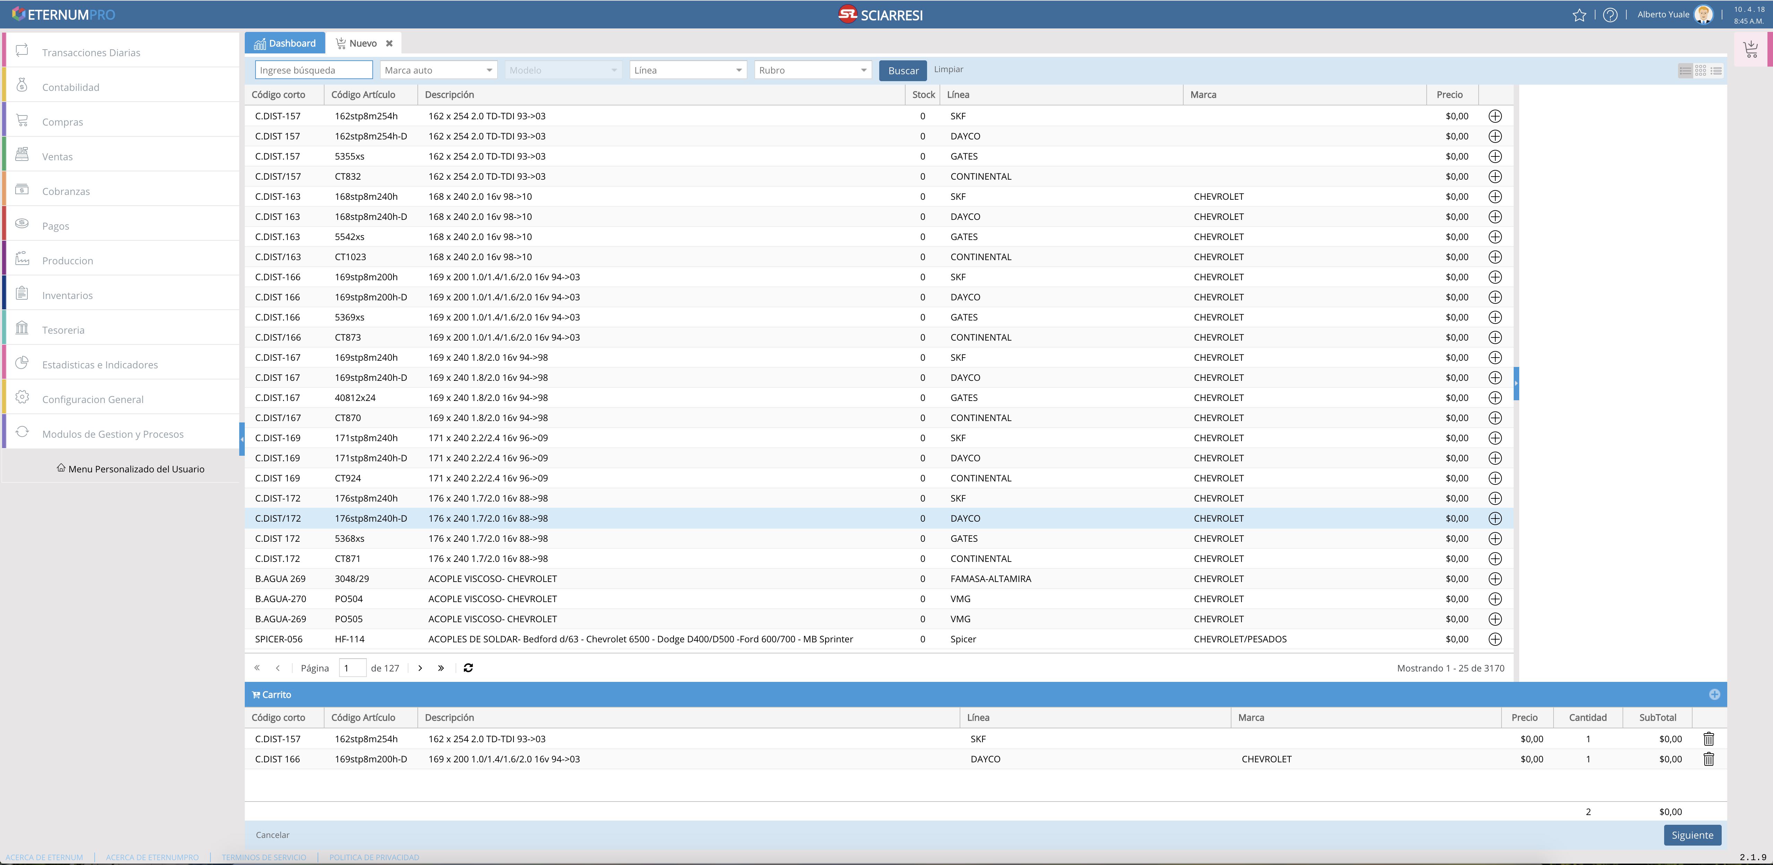Delete cart item C.DIST-157 with trash icon
The width and height of the screenshot is (1773, 865).
pyautogui.click(x=1708, y=739)
